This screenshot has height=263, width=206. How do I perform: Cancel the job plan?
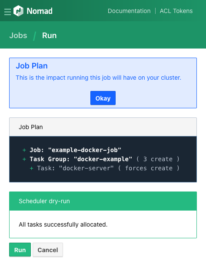(x=48, y=250)
